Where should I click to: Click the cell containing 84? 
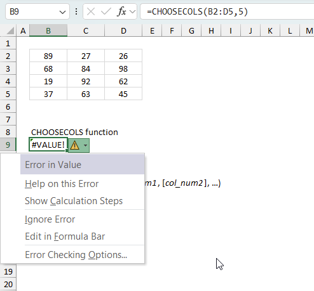86,68
